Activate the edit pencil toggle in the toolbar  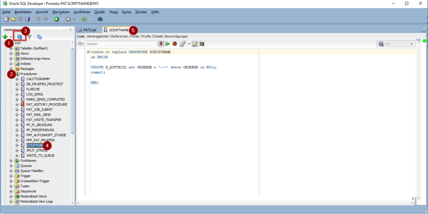(195, 44)
